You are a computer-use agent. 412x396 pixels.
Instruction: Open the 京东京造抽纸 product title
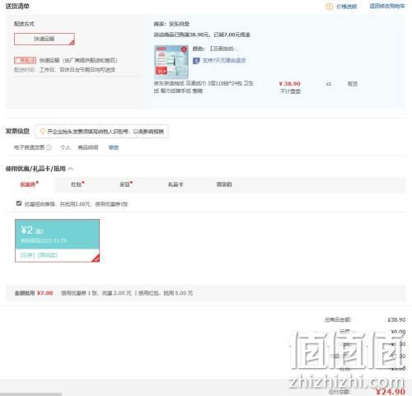pyautogui.click(x=204, y=86)
